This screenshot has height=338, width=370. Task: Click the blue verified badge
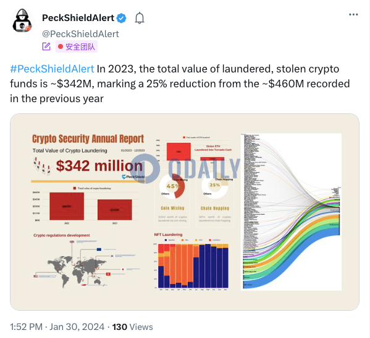tap(122, 18)
